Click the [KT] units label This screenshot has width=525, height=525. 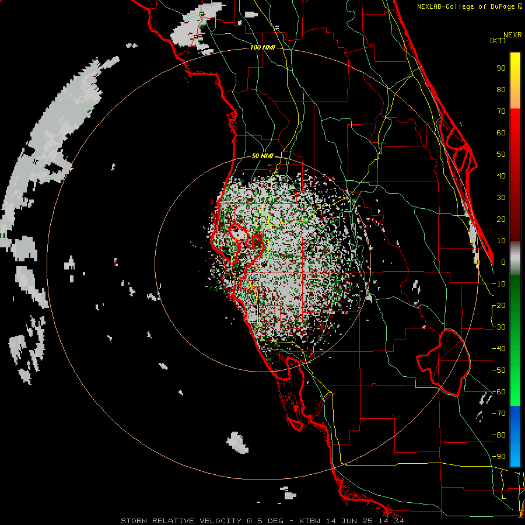tap(498, 40)
